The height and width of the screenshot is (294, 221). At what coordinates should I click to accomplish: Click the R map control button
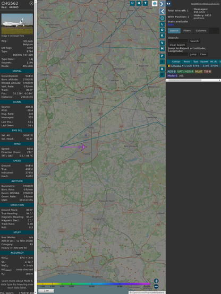click(162, 69)
